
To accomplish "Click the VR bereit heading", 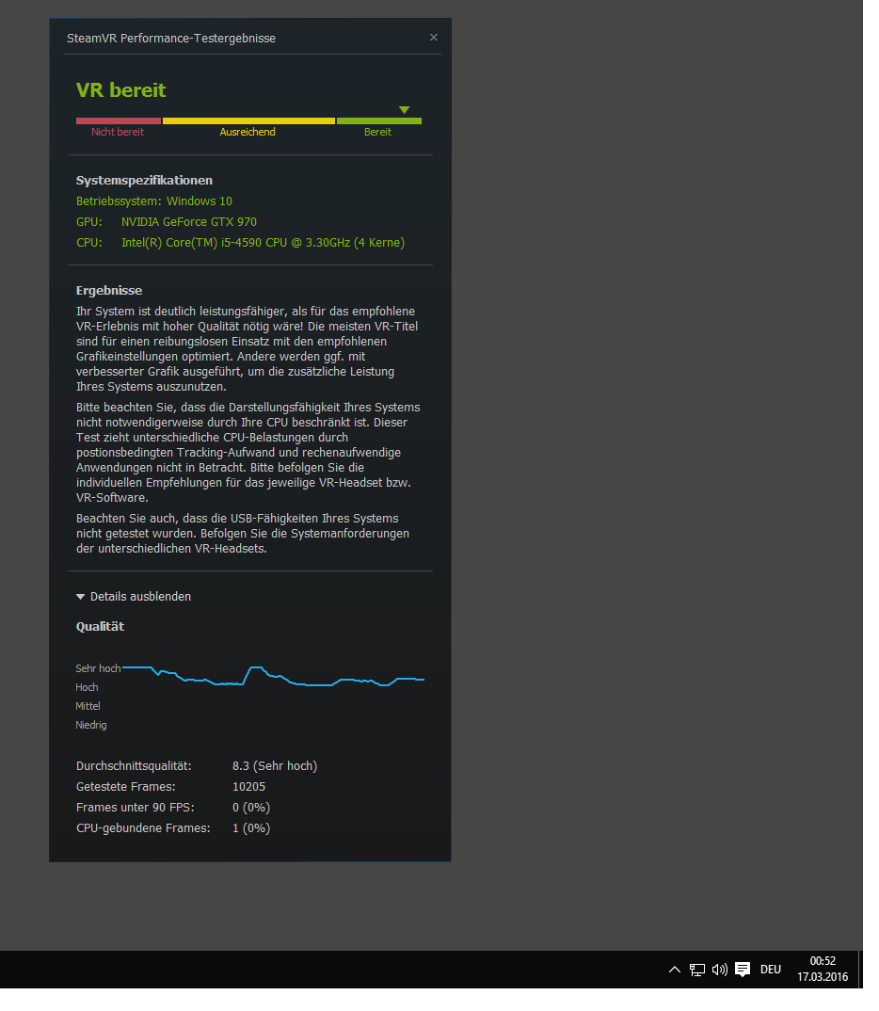I will [121, 89].
